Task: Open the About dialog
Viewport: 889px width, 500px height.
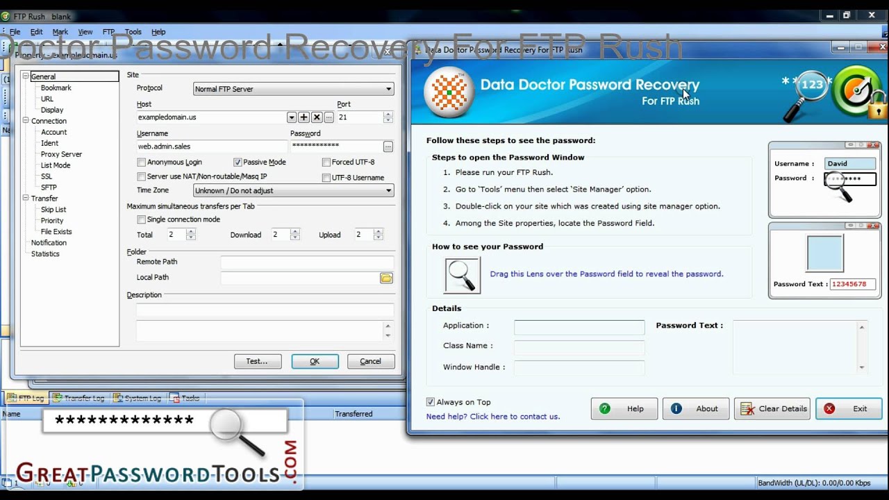Action: [x=696, y=408]
